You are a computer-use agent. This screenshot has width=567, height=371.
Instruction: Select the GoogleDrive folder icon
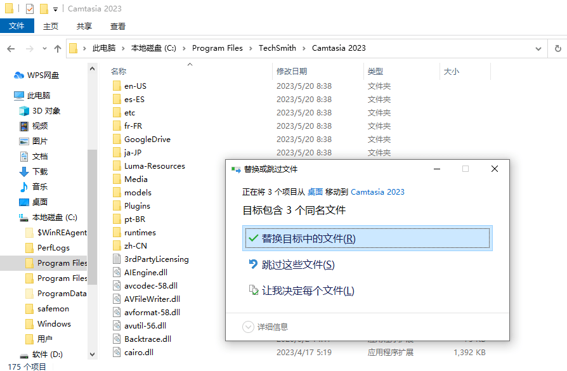[117, 140]
